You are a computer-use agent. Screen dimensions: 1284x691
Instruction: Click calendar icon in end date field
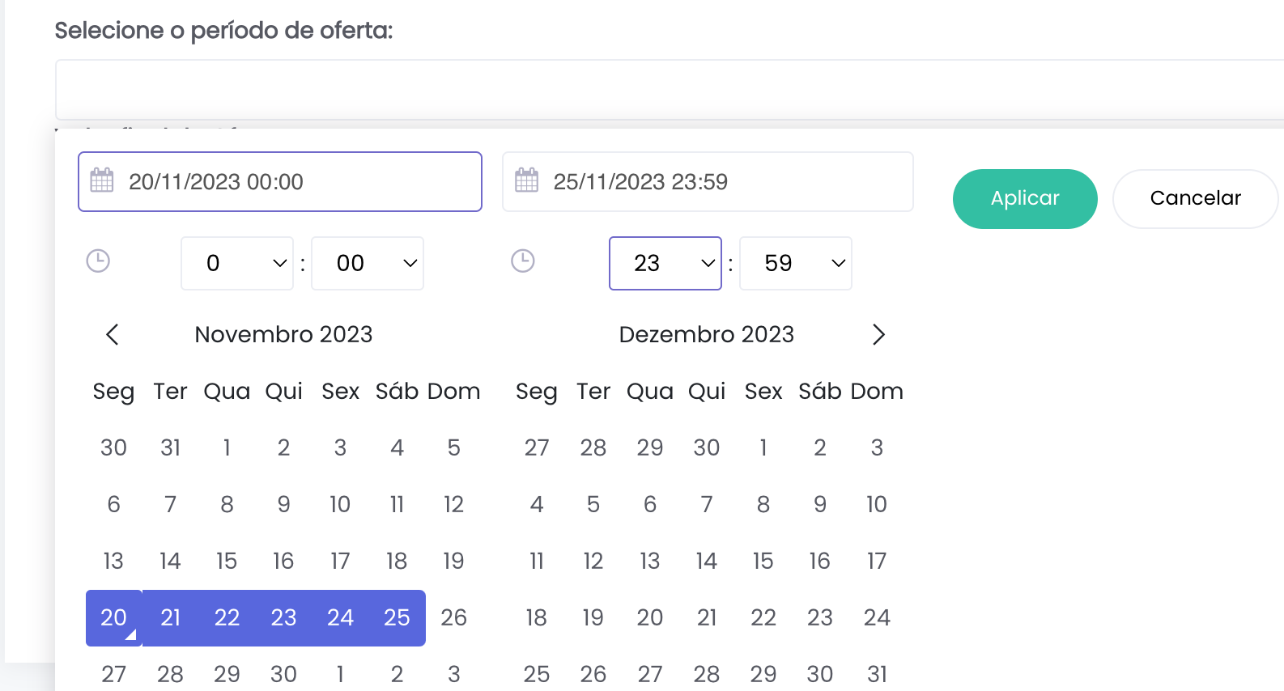pos(526,180)
